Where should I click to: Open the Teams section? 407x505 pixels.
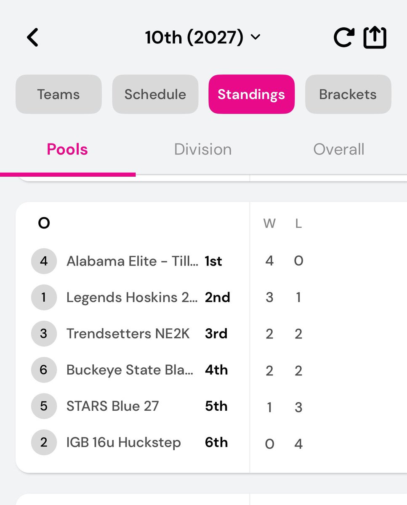[x=59, y=94]
